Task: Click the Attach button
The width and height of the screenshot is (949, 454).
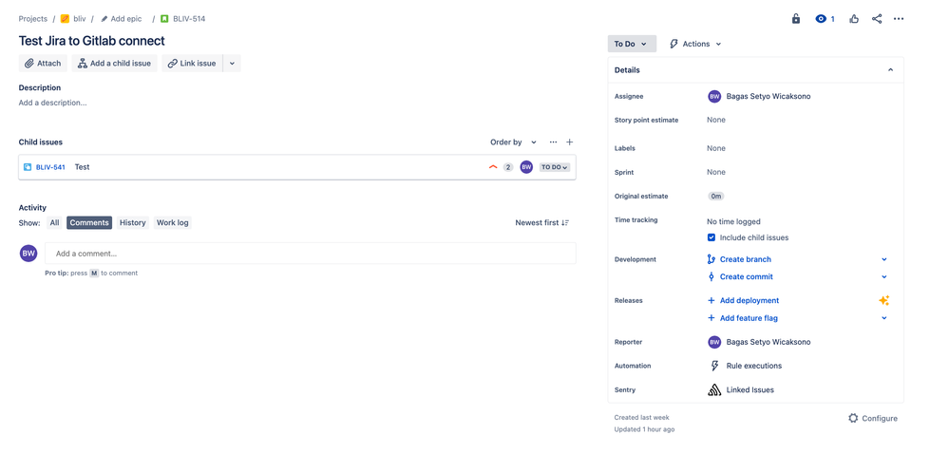Action: [x=43, y=63]
